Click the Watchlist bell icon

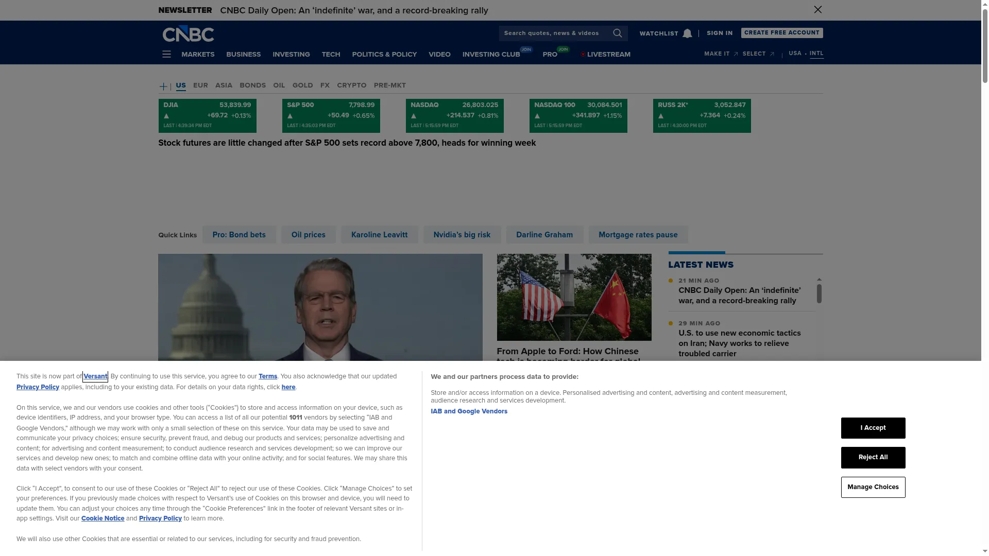687,33
